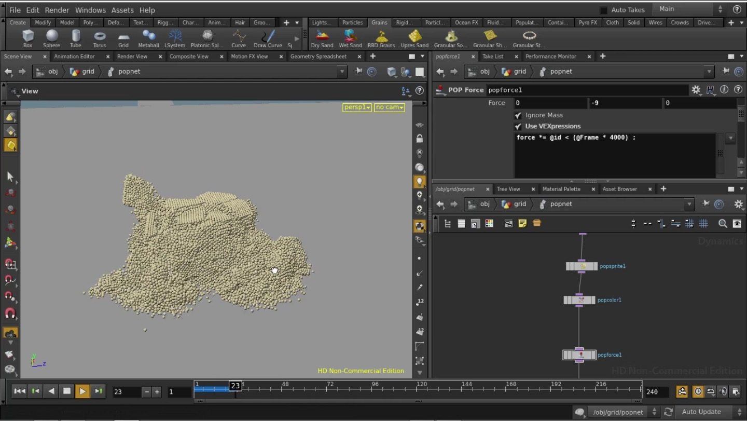Open the Render menu
Viewport: 747px width, 421px height.
pos(57,10)
